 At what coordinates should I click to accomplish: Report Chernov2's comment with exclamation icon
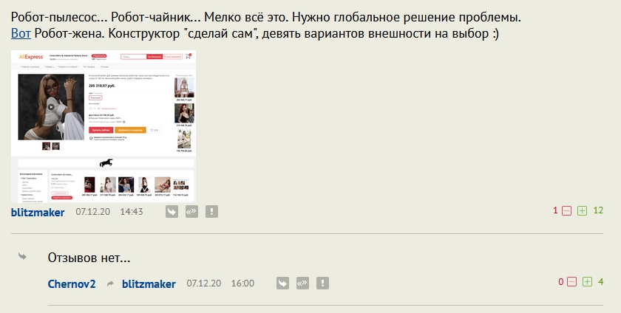322,283
